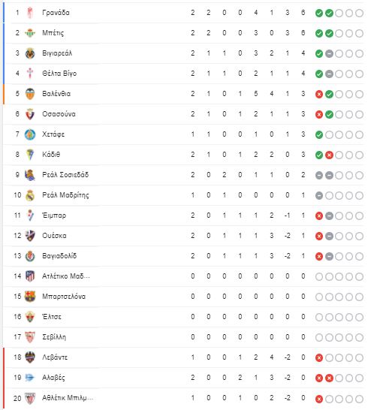Image resolution: width=374 pixels, height=410 pixels.
Task: Click the Alavés blue crest icon
Action: click(x=30, y=378)
